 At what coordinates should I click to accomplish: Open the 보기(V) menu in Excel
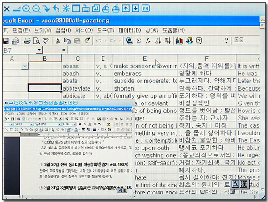point(43,30)
